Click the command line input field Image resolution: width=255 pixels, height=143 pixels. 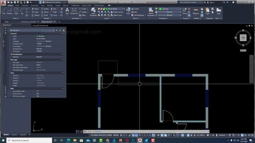click(x=146, y=131)
